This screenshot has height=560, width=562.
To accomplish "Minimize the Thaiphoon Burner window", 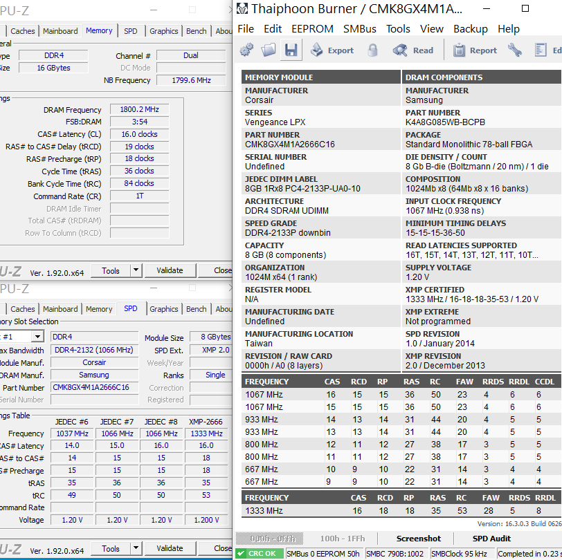I will 487,8.
